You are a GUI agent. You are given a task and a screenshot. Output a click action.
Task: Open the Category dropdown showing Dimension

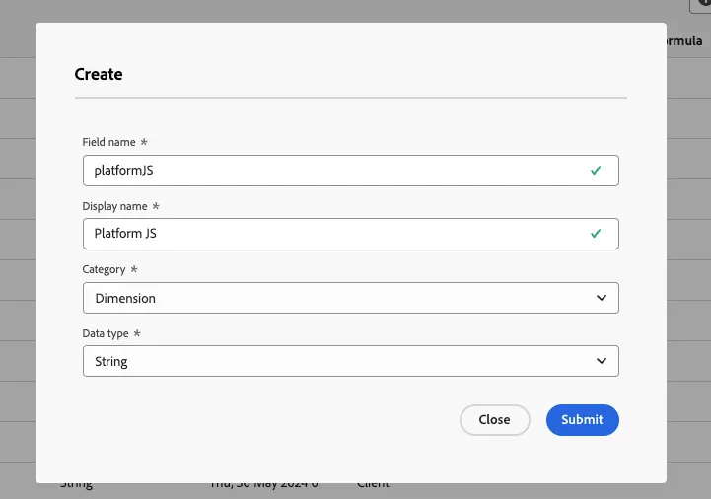pyautogui.click(x=350, y=298)
